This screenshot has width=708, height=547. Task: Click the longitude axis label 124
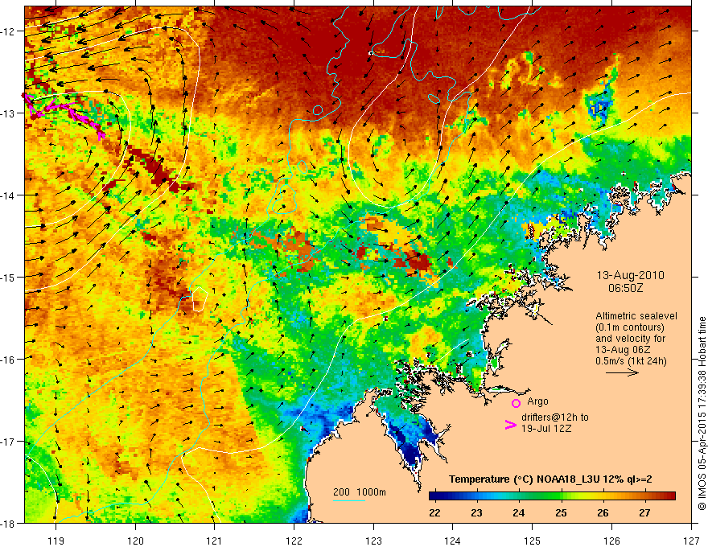(x=453, y=541)
